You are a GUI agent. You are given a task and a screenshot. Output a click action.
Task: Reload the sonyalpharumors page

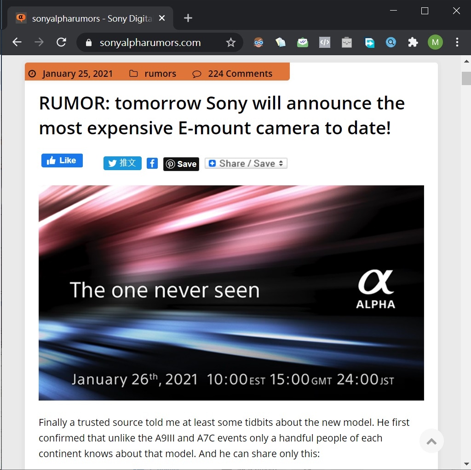point(61,42)
